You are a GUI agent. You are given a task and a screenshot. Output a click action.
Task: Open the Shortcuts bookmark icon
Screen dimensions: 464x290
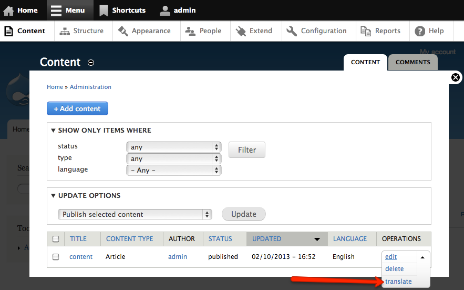[104, 11]
